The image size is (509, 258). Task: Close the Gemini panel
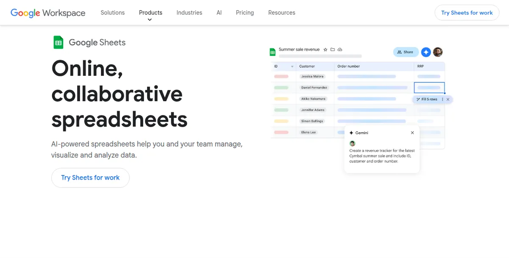(x=412, y=133)
